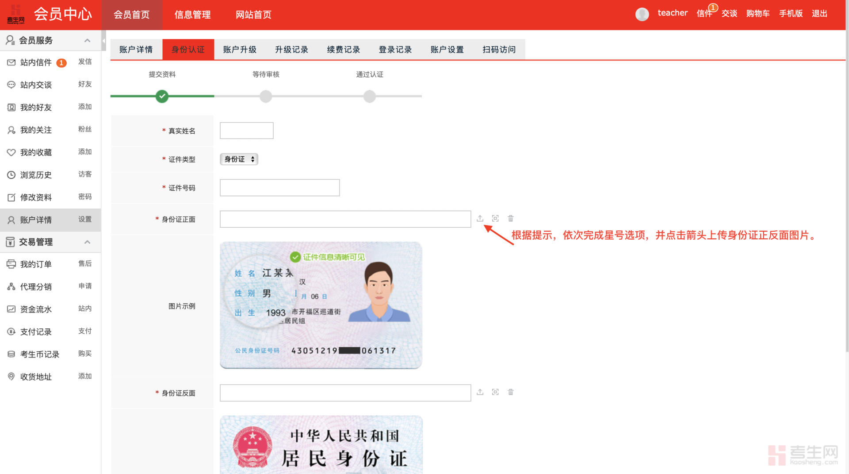Click the delete trash icon for 身份证正面
Image resolution: width=849 pixels, height=474 pixels.
[x=511, y=218]
